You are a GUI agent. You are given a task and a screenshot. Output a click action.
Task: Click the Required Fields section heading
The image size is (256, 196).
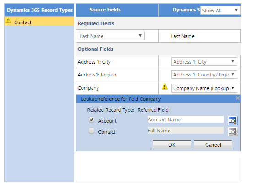tap(96, 23)
